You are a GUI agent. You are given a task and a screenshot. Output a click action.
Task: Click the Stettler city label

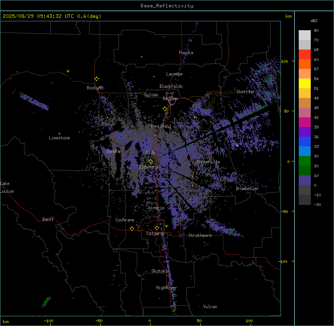pyautogui.click(x=245, y=92)
